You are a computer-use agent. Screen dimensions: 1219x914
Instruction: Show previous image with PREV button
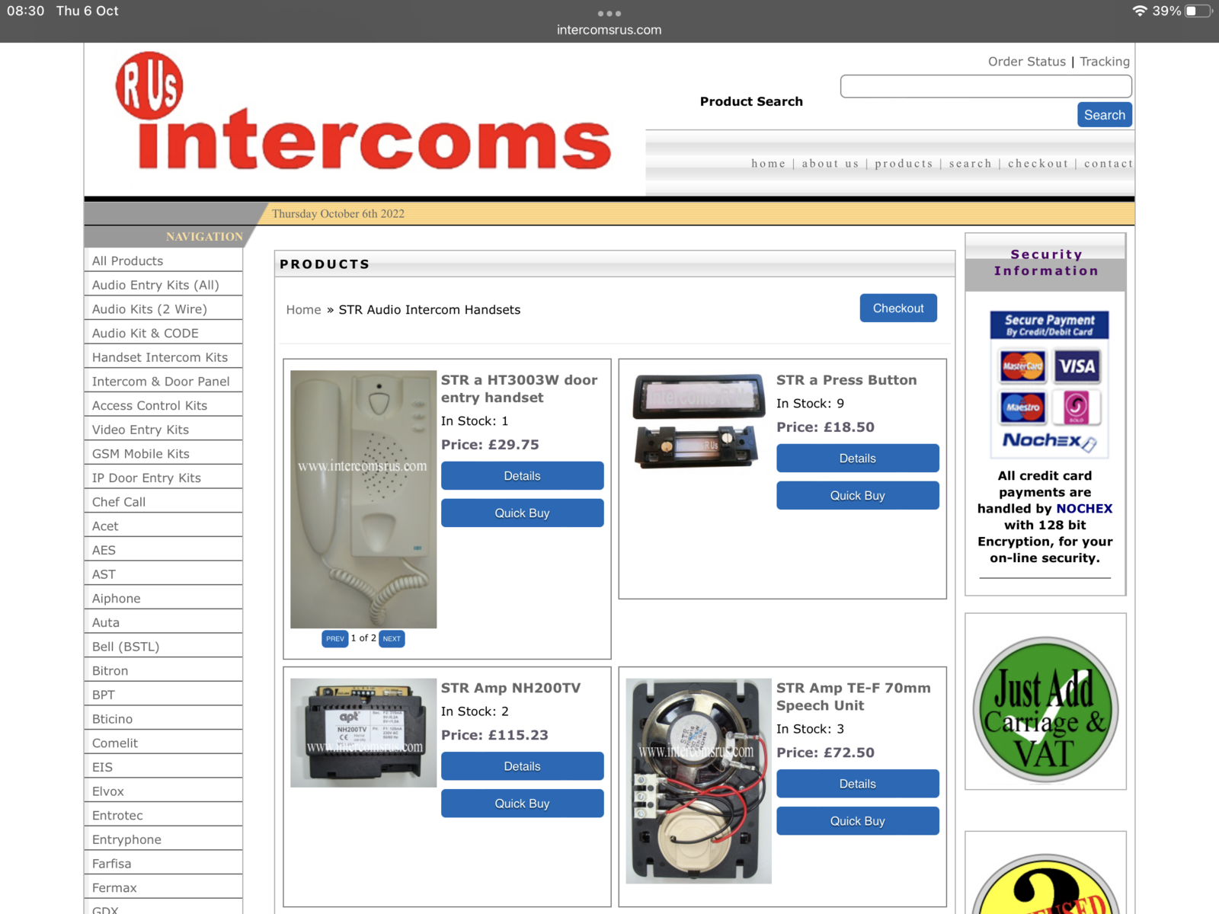point(334,639)
